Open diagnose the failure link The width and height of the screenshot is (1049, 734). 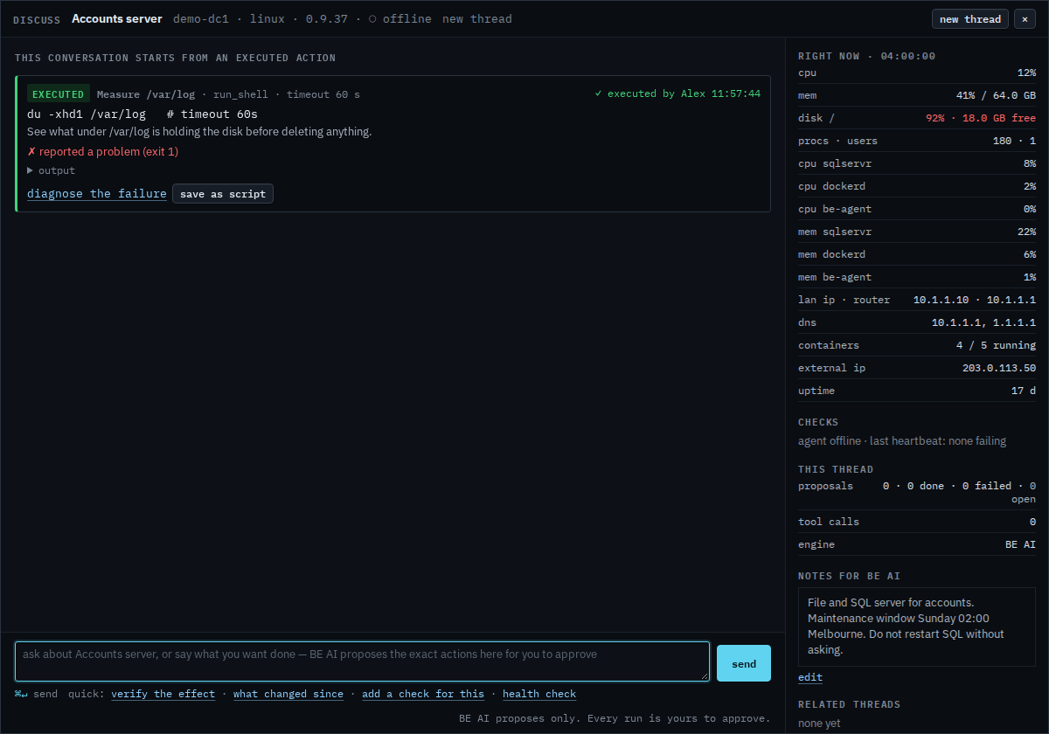pyautogui.click(x=97, y=194)
